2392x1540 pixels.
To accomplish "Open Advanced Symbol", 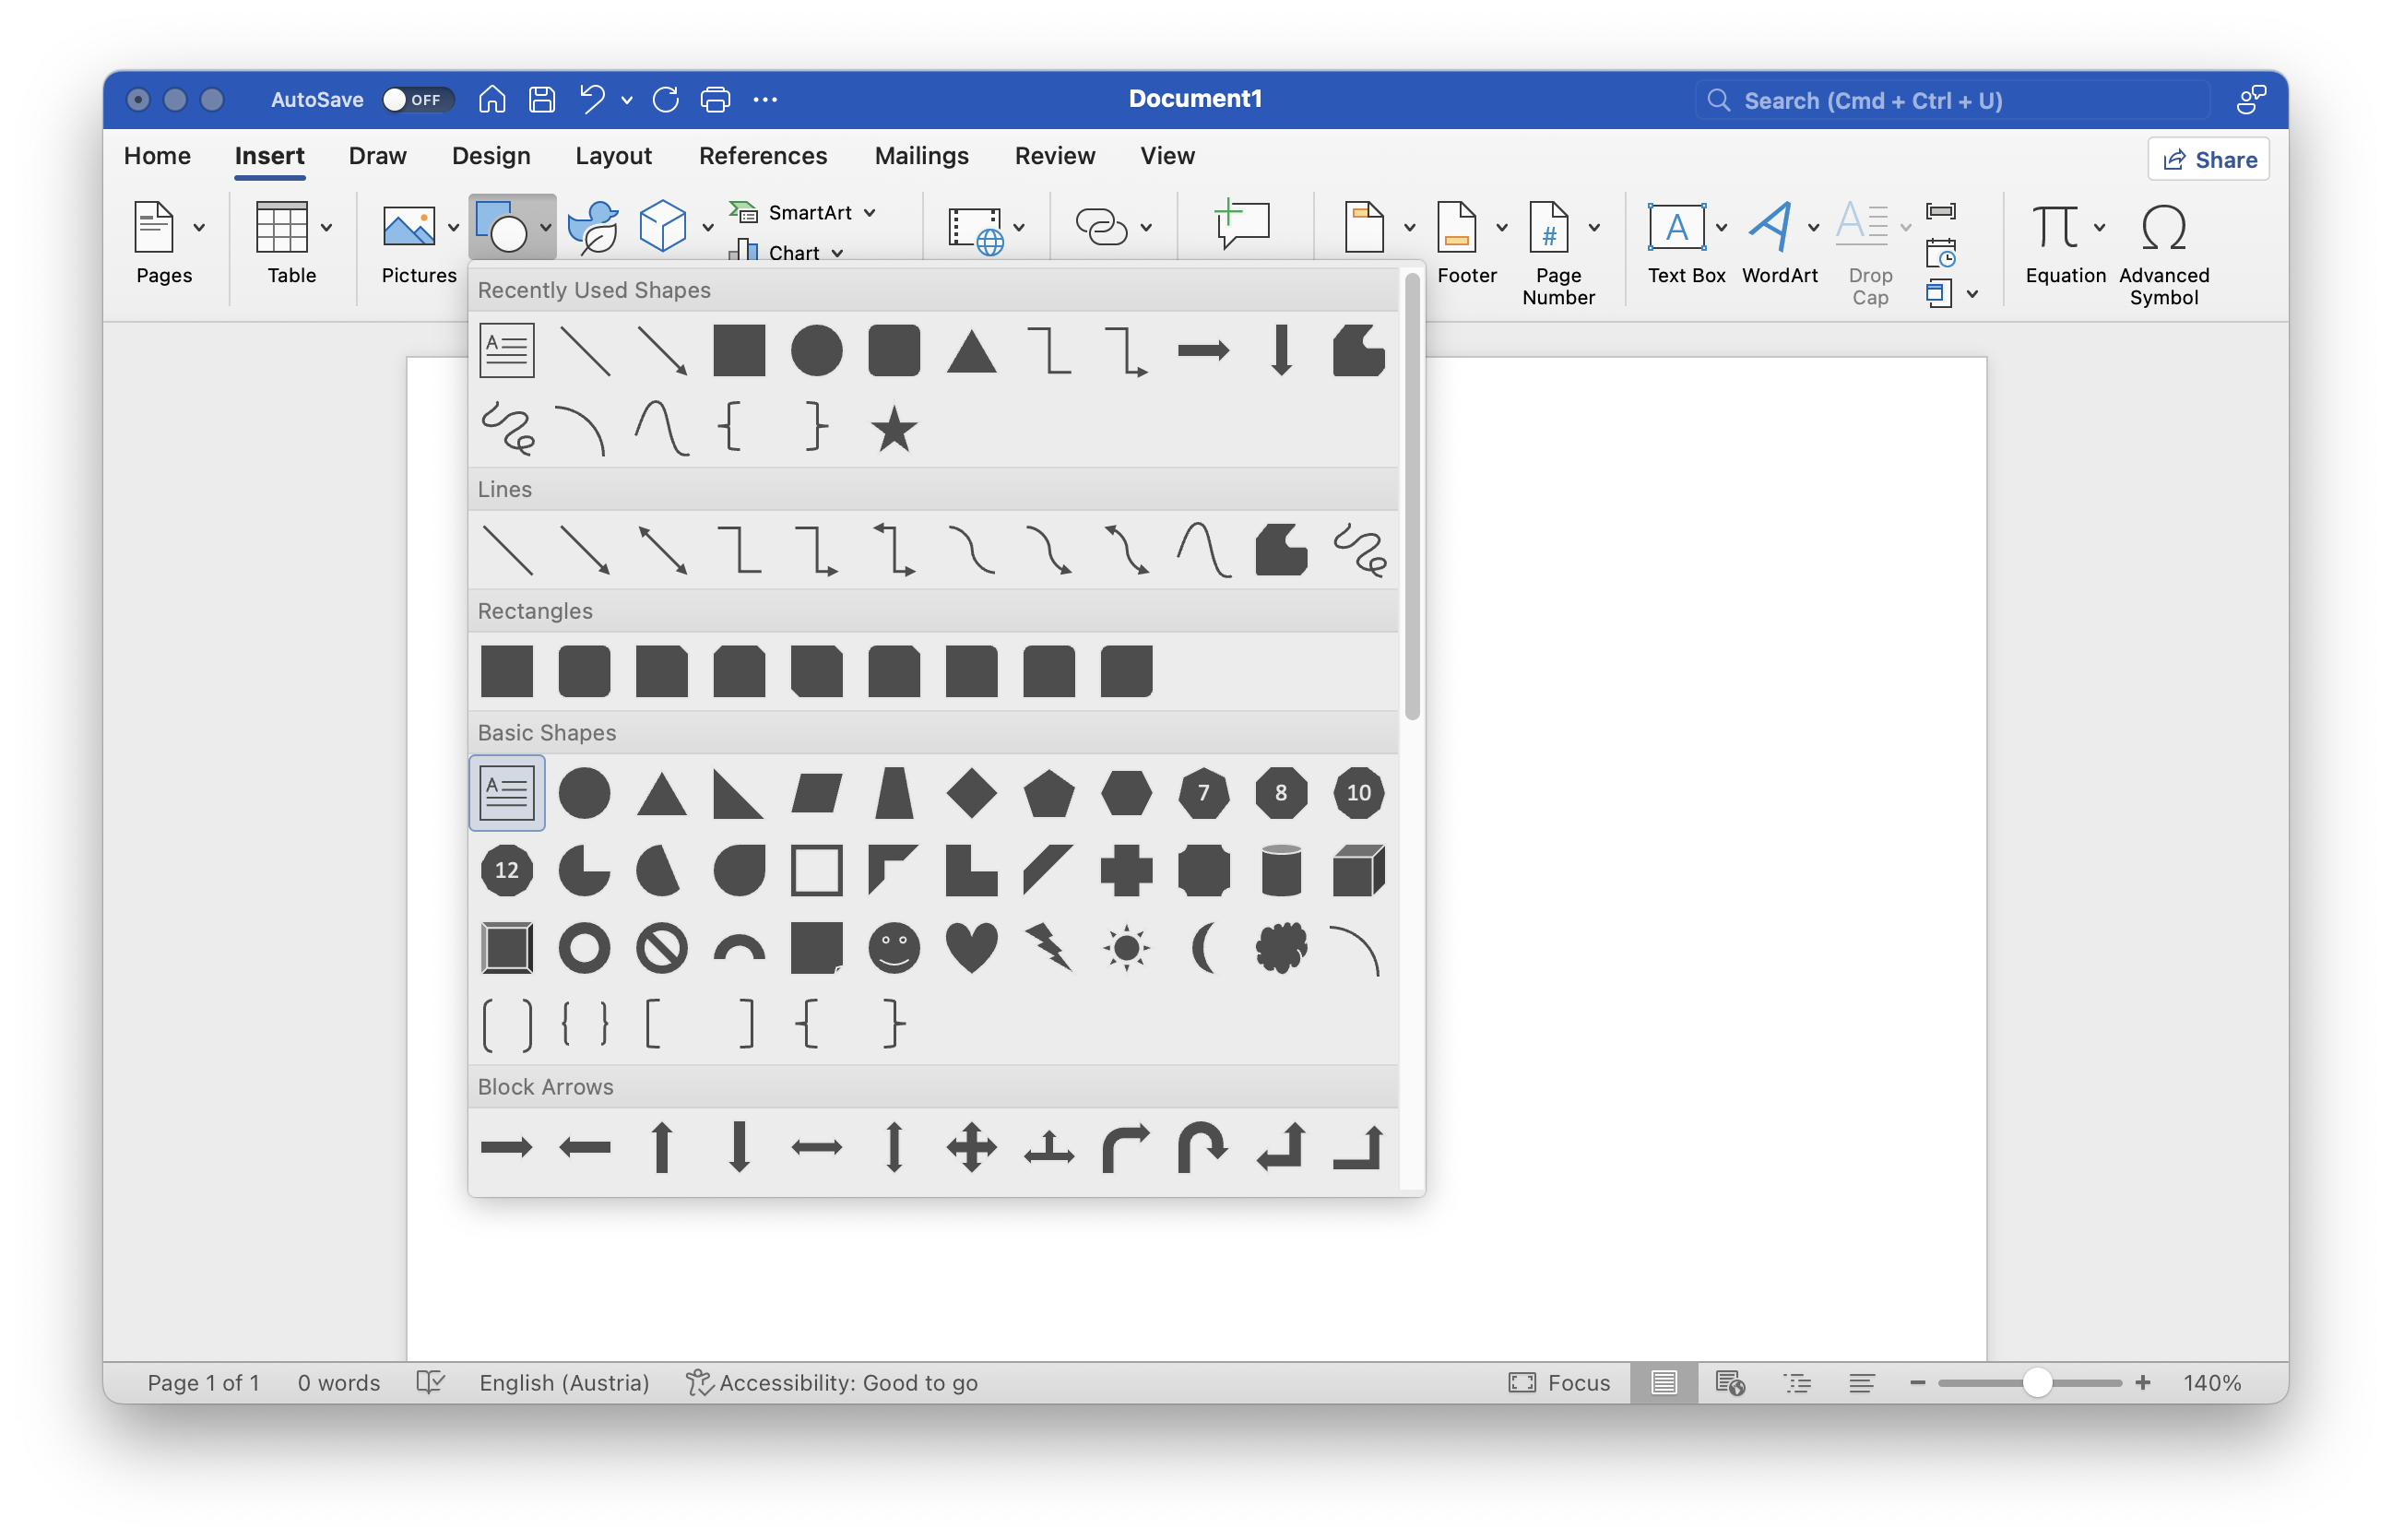I will 2163,254.
